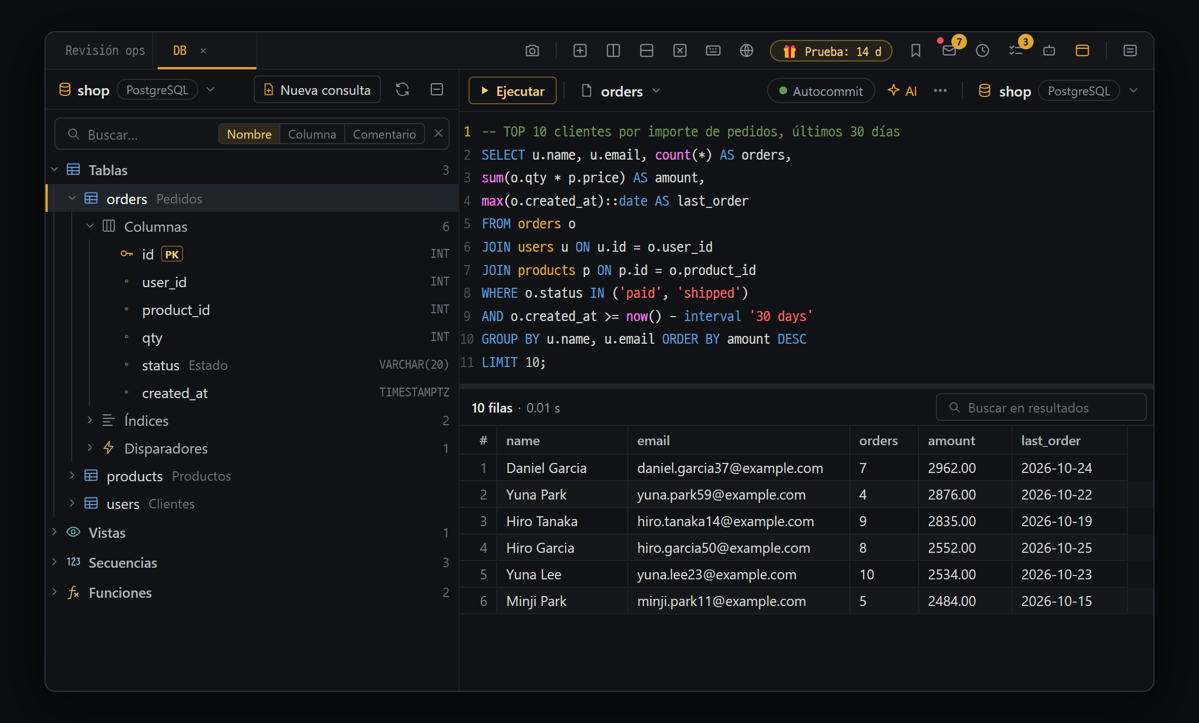
Task: Select the created_at column row
Action: [253, 393]
